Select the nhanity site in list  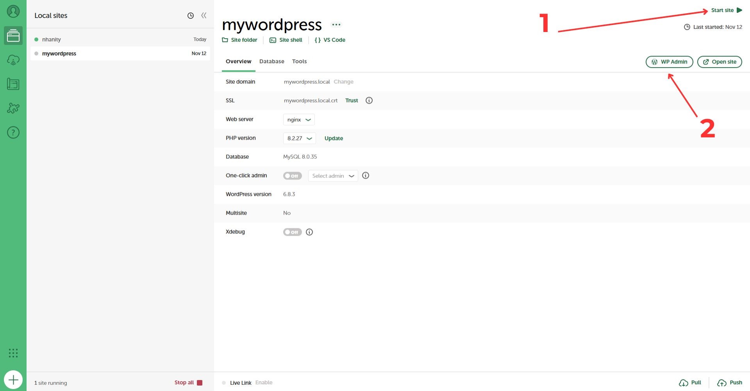click(x=120, y=39)
